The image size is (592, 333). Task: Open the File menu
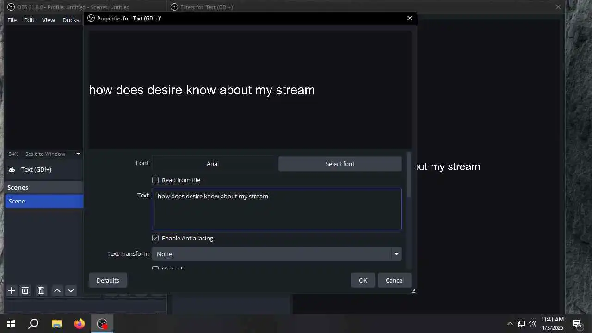(x=12, y=20)
